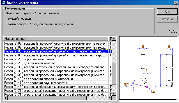The height and width of the screenshot is (103, 179).
Task: Select Резец (2126-) под клиновые ремни
Action: pos(58,59)
